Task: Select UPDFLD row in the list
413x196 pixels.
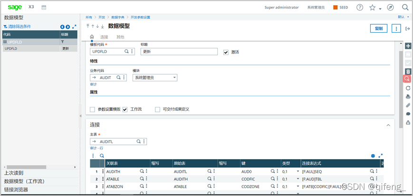Action: pyautogui.click(x=39, y=49)
